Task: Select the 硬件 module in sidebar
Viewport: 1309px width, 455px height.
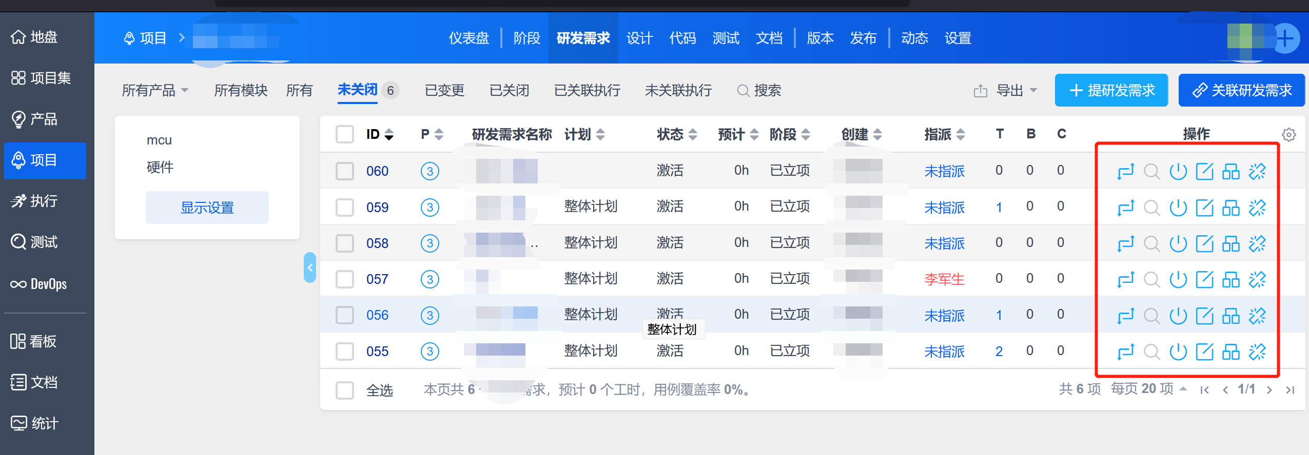Action: (160, 167)
